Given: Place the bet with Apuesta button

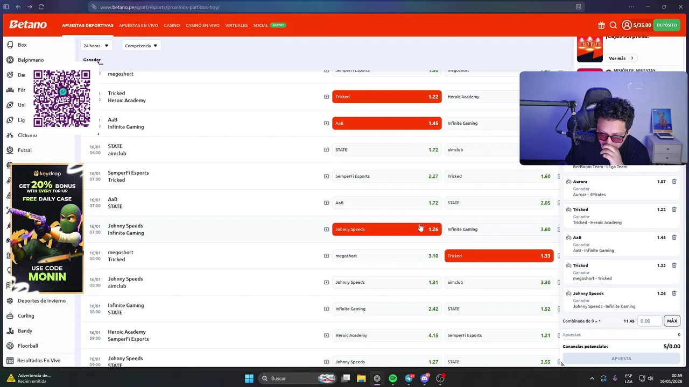Looking at the screenshot, I should coord(621,359).
